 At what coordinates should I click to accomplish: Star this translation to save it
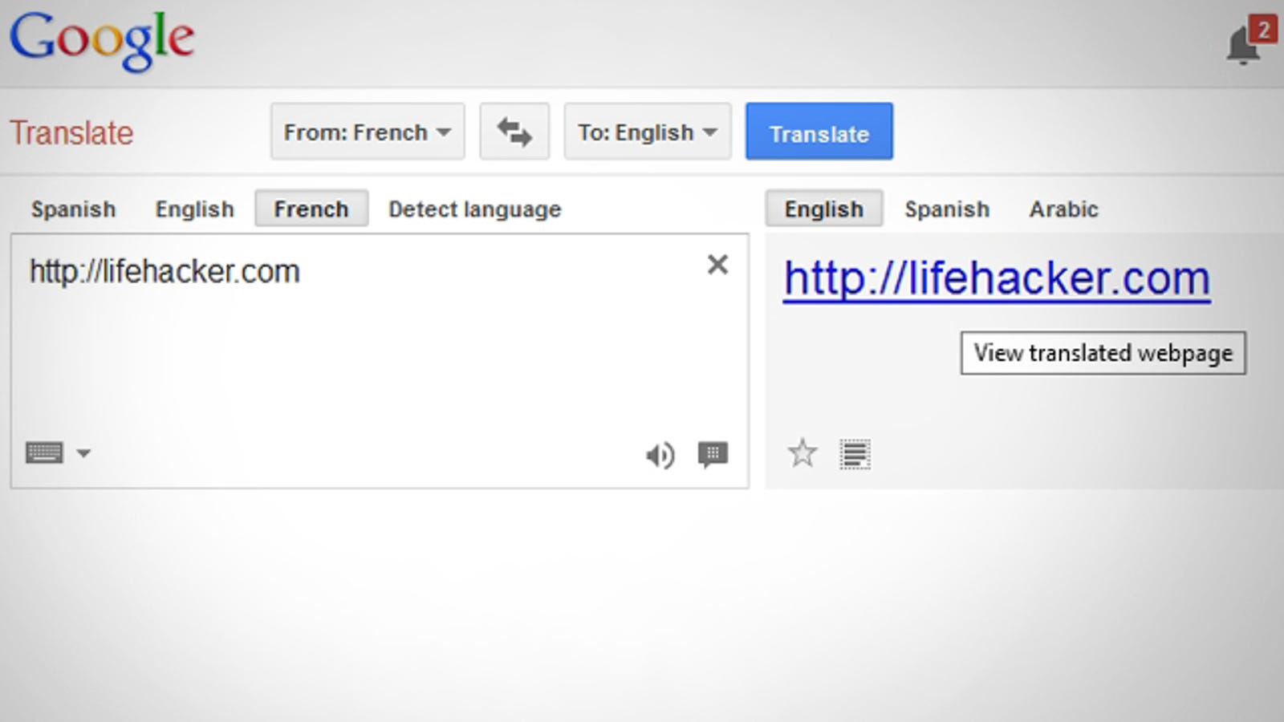[802, 453]
